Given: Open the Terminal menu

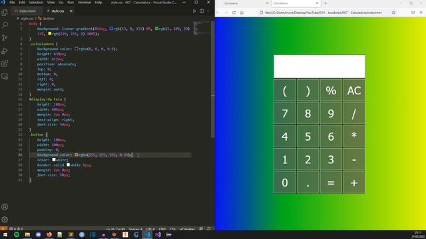Looking at the screenshot, I should (85, 3).
